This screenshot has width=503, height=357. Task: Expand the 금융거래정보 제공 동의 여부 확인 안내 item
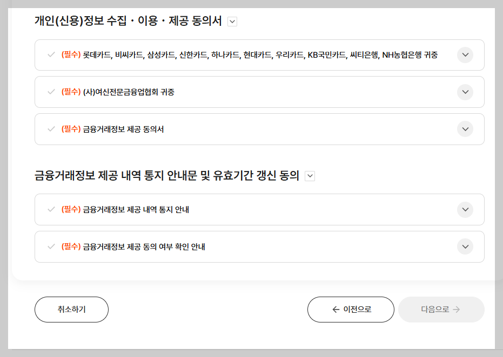tap(465, 246)
